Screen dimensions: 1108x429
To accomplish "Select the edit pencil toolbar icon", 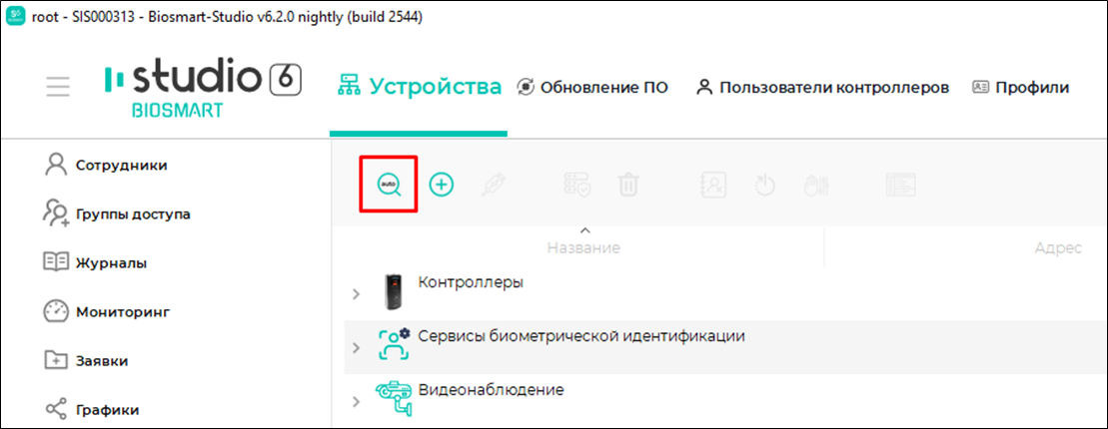I will click(x=494, y=185).
